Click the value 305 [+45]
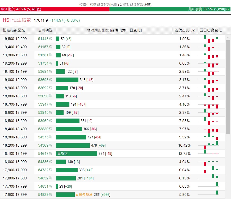Viewport: 231px width, 199px height. (x=86, y=170)
